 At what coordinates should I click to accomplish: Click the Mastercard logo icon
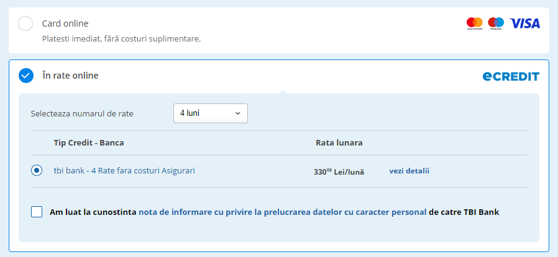point(475,24)
